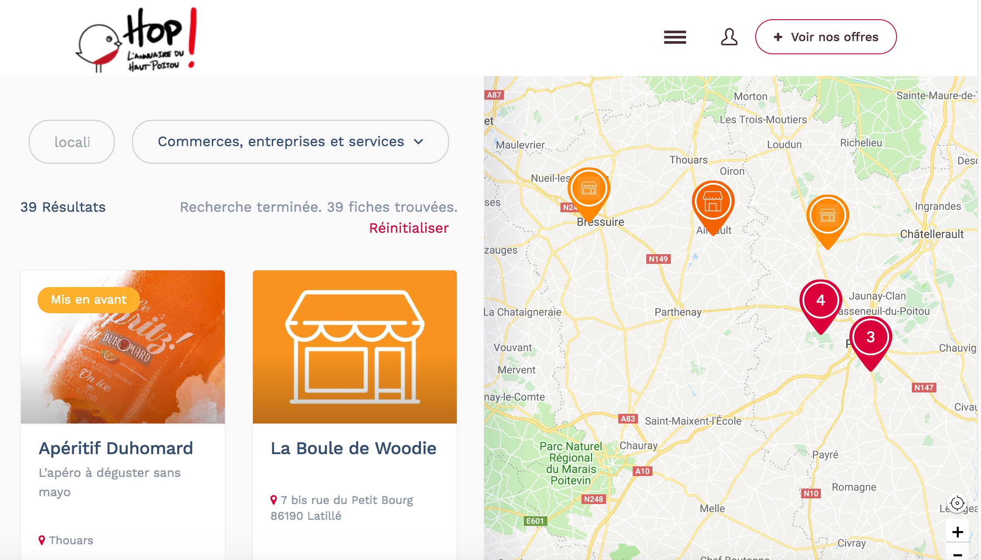This screenshot has width=981, height=560.
Task: Open the hamburger menu icon
Action: point(675,37)
